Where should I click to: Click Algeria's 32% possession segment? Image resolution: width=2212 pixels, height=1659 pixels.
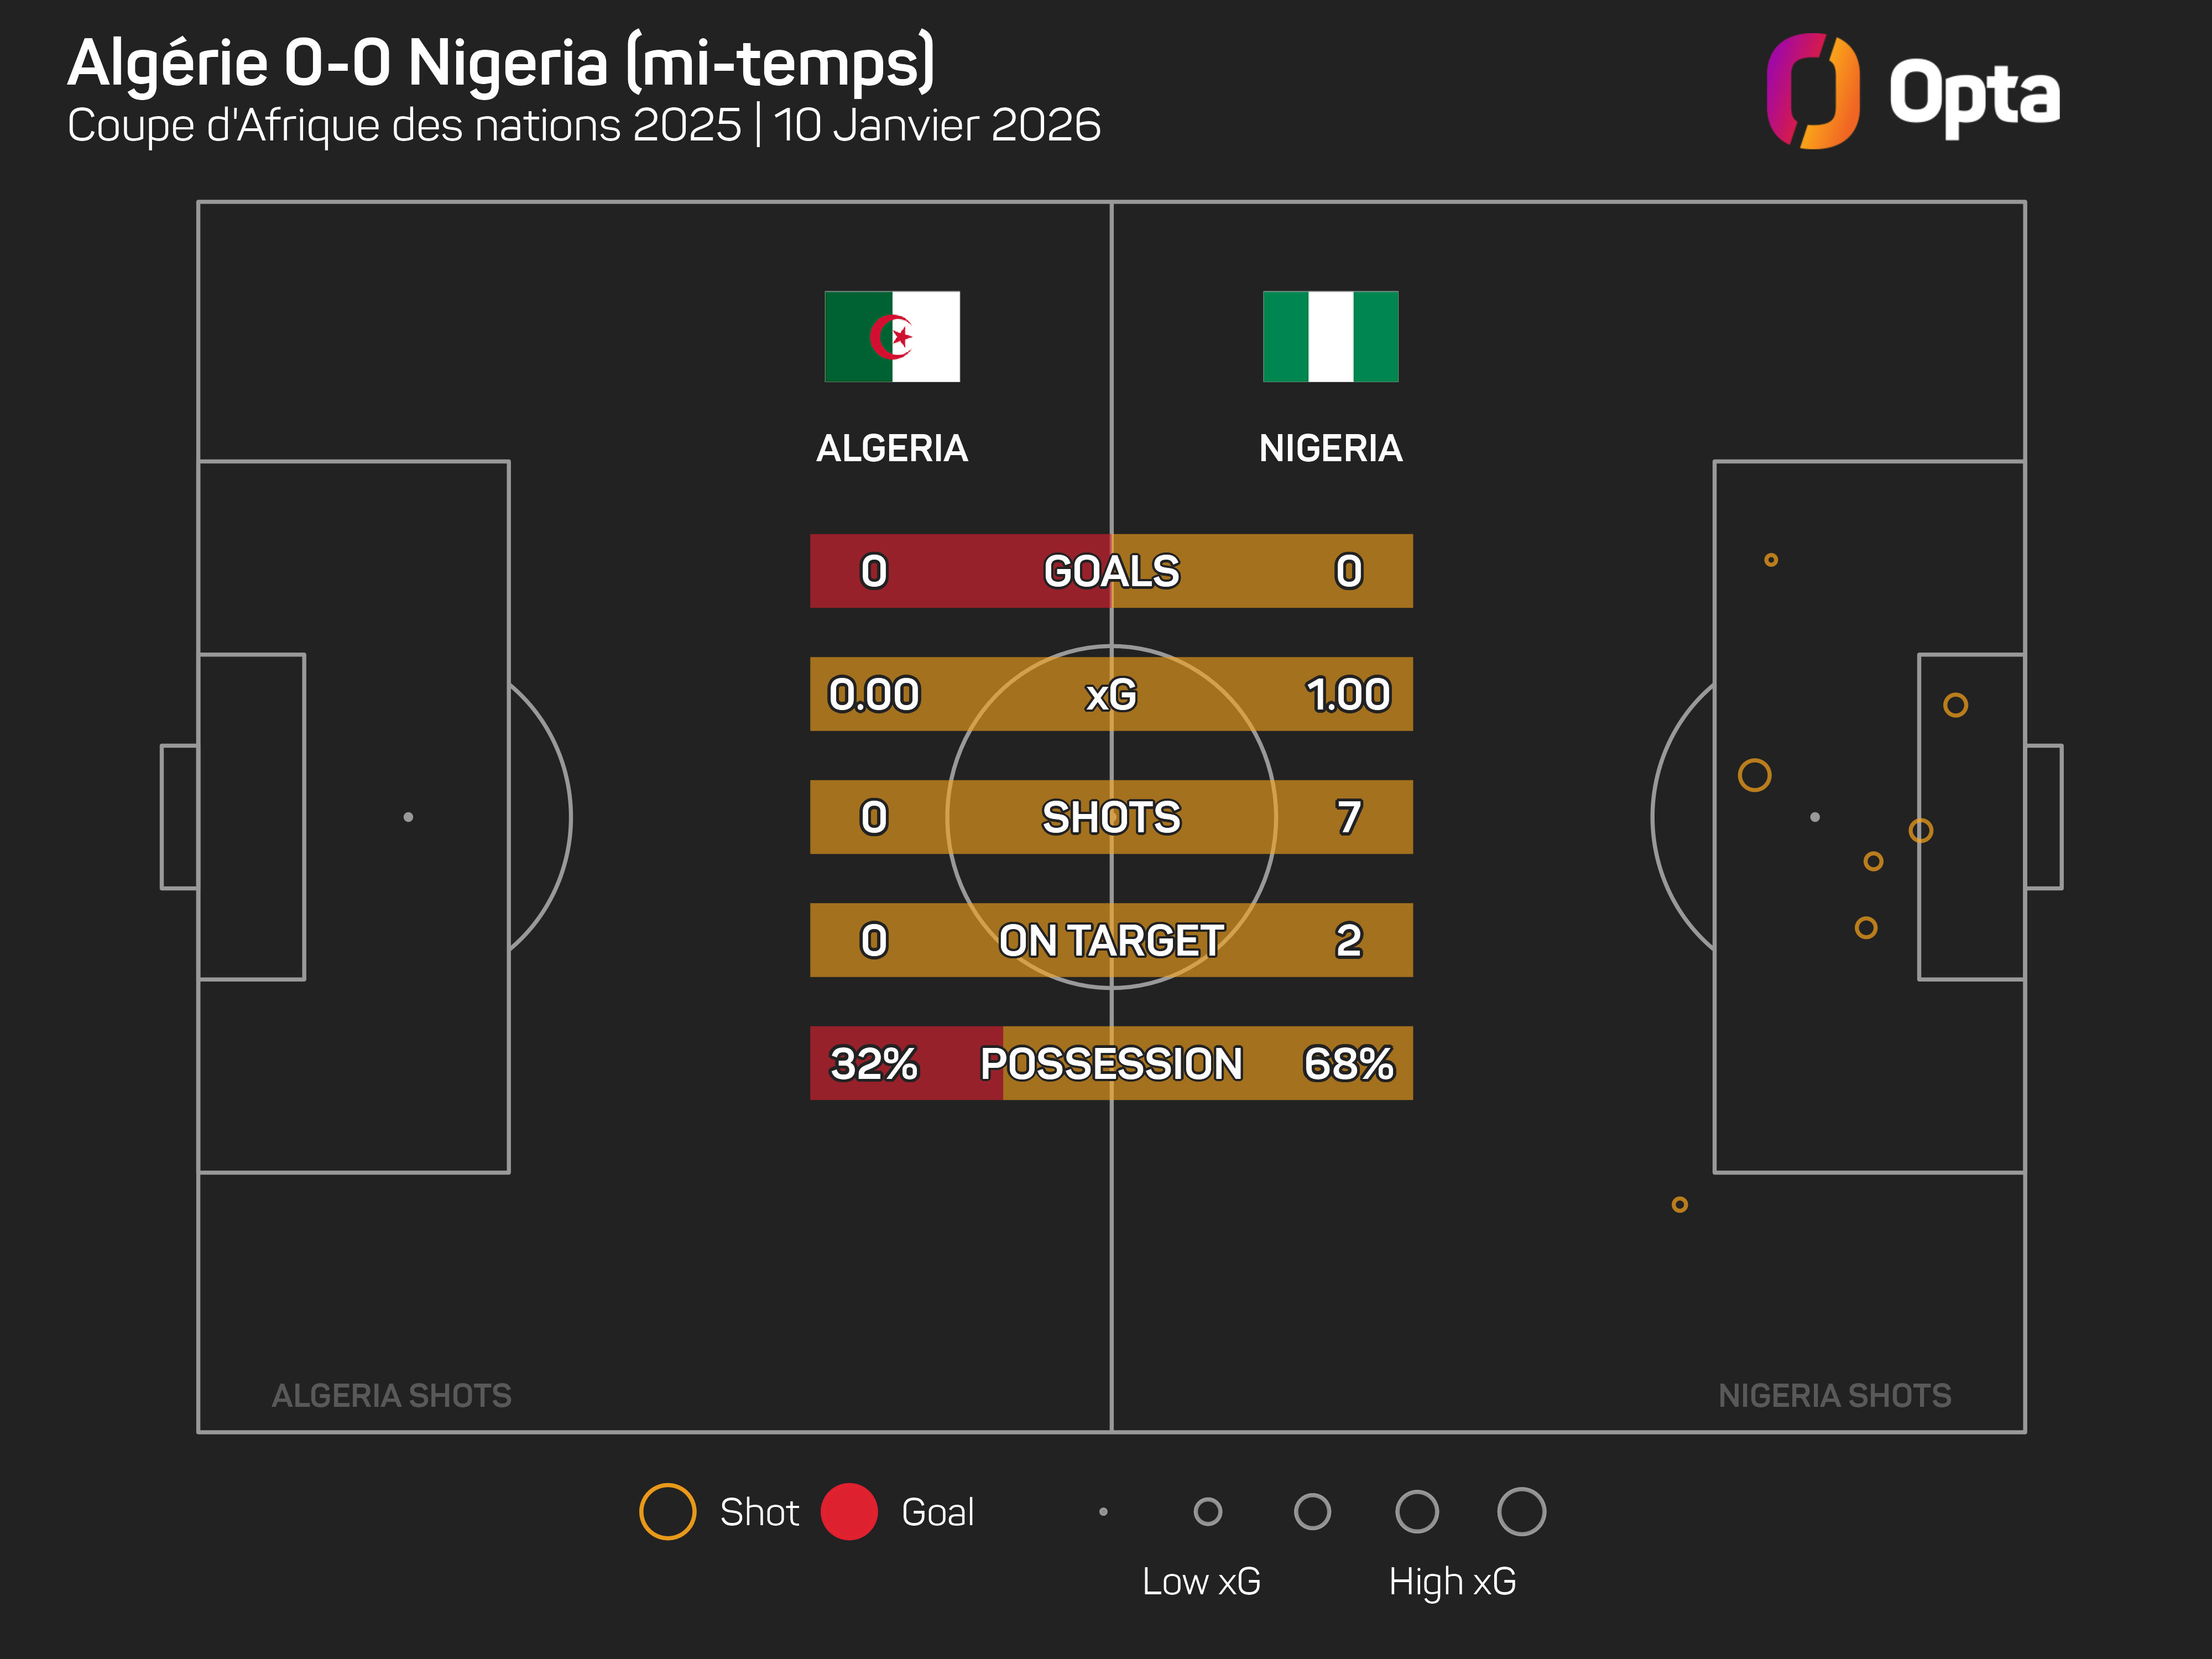pos(874,1063)
